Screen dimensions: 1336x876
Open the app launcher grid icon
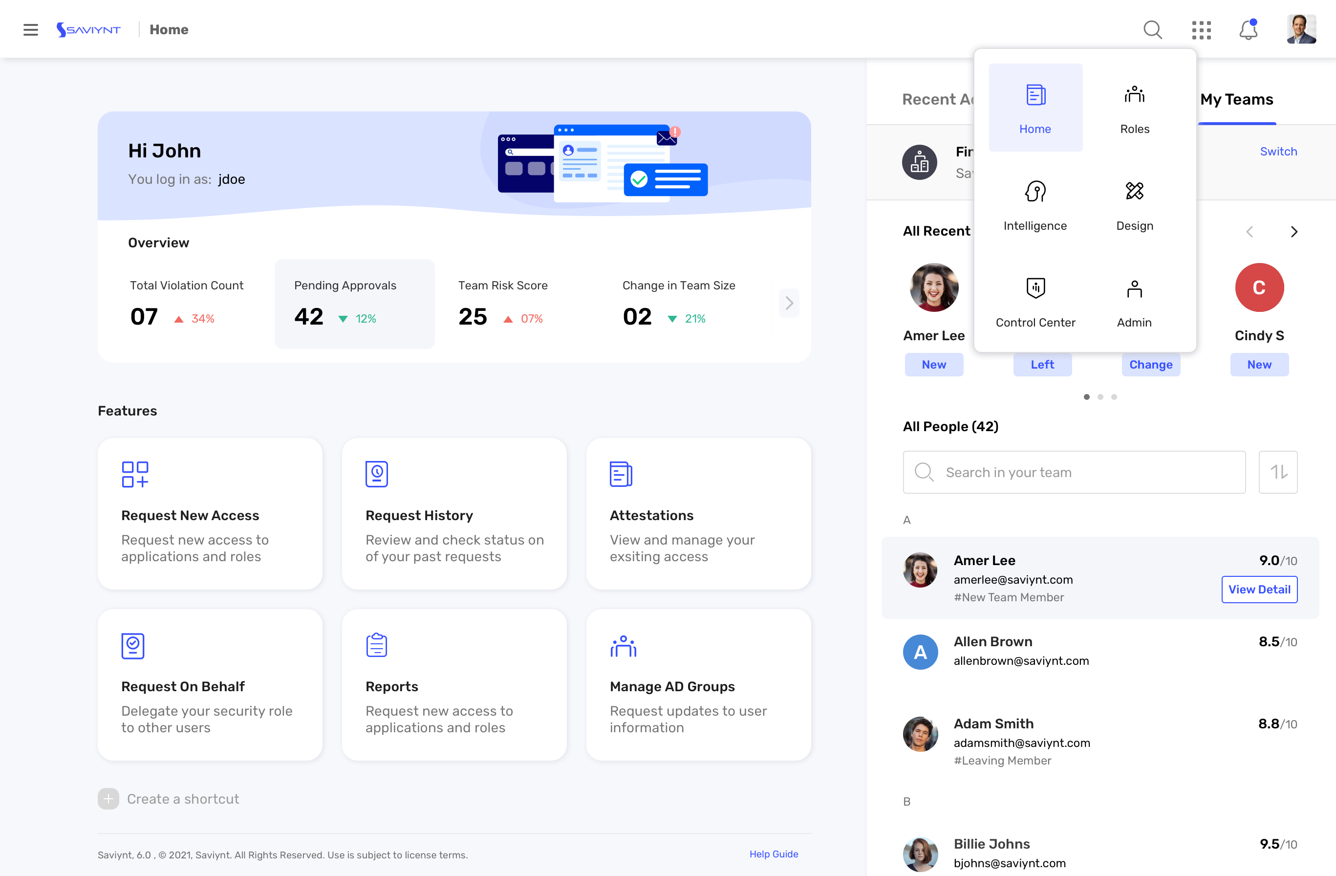tap(1201, 29)
